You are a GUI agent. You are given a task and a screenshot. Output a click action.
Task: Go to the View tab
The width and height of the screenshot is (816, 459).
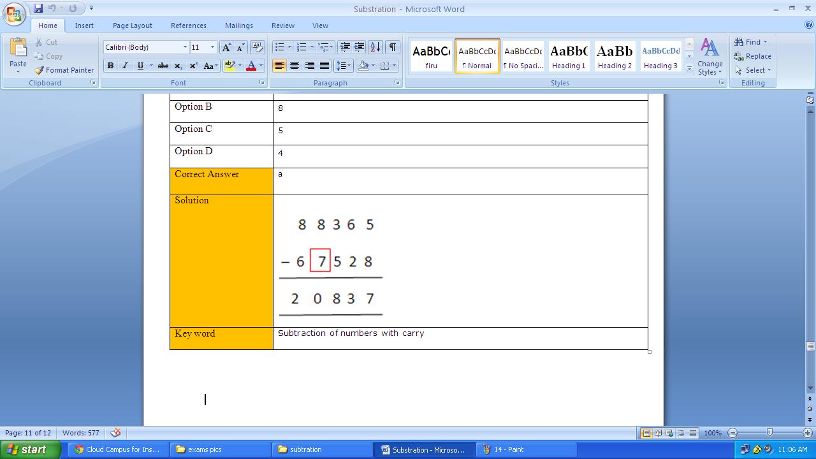(320, 25)
